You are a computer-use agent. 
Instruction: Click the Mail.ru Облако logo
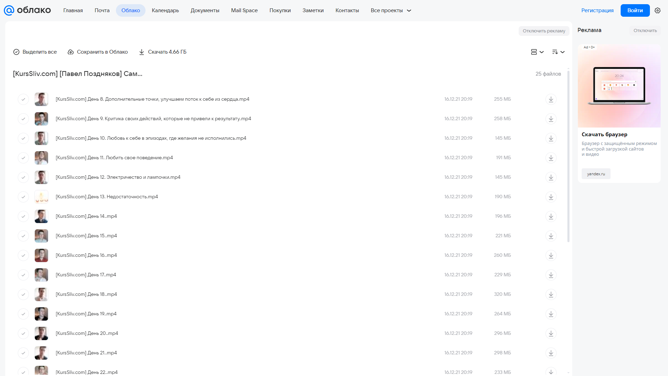tap(27, 10)
